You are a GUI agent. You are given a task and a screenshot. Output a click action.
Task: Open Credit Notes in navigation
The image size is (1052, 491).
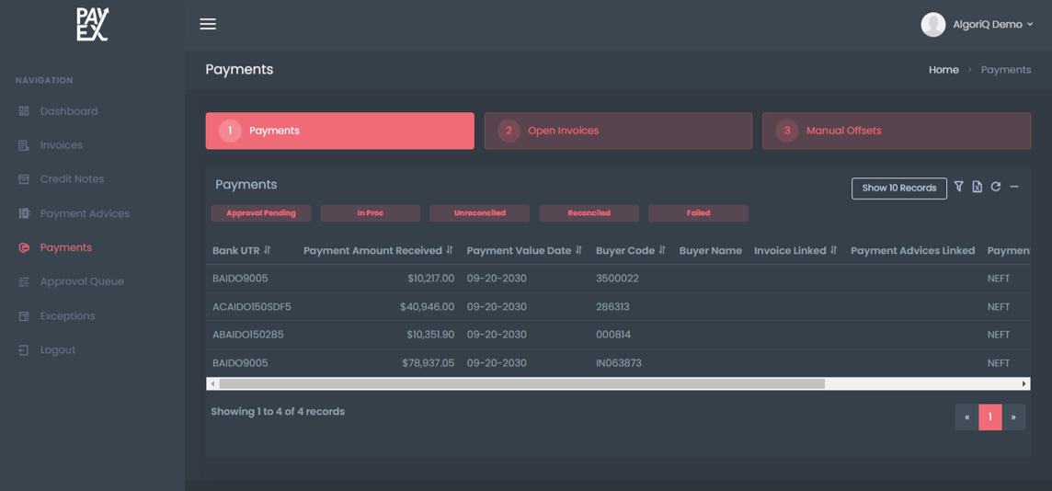tap(72, 179)
